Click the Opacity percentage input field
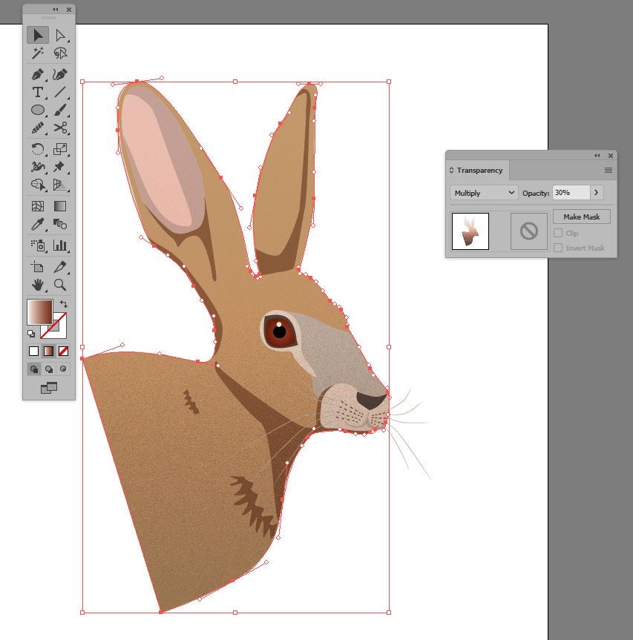Screen dimensions: 633x640 coord(570,193)
